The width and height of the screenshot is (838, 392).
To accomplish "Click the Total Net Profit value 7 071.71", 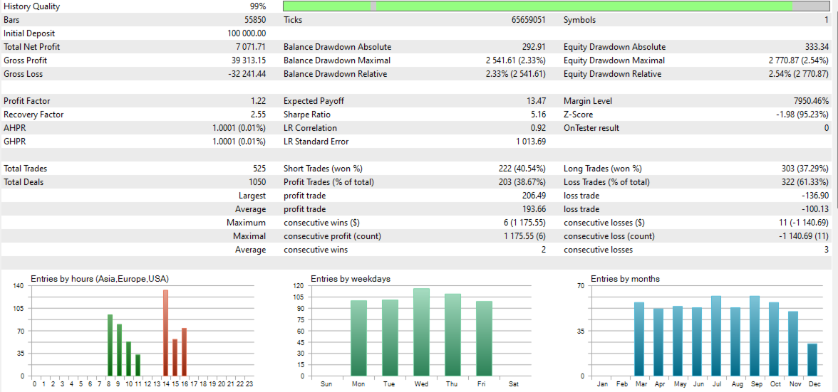I will tap(251, 47).
